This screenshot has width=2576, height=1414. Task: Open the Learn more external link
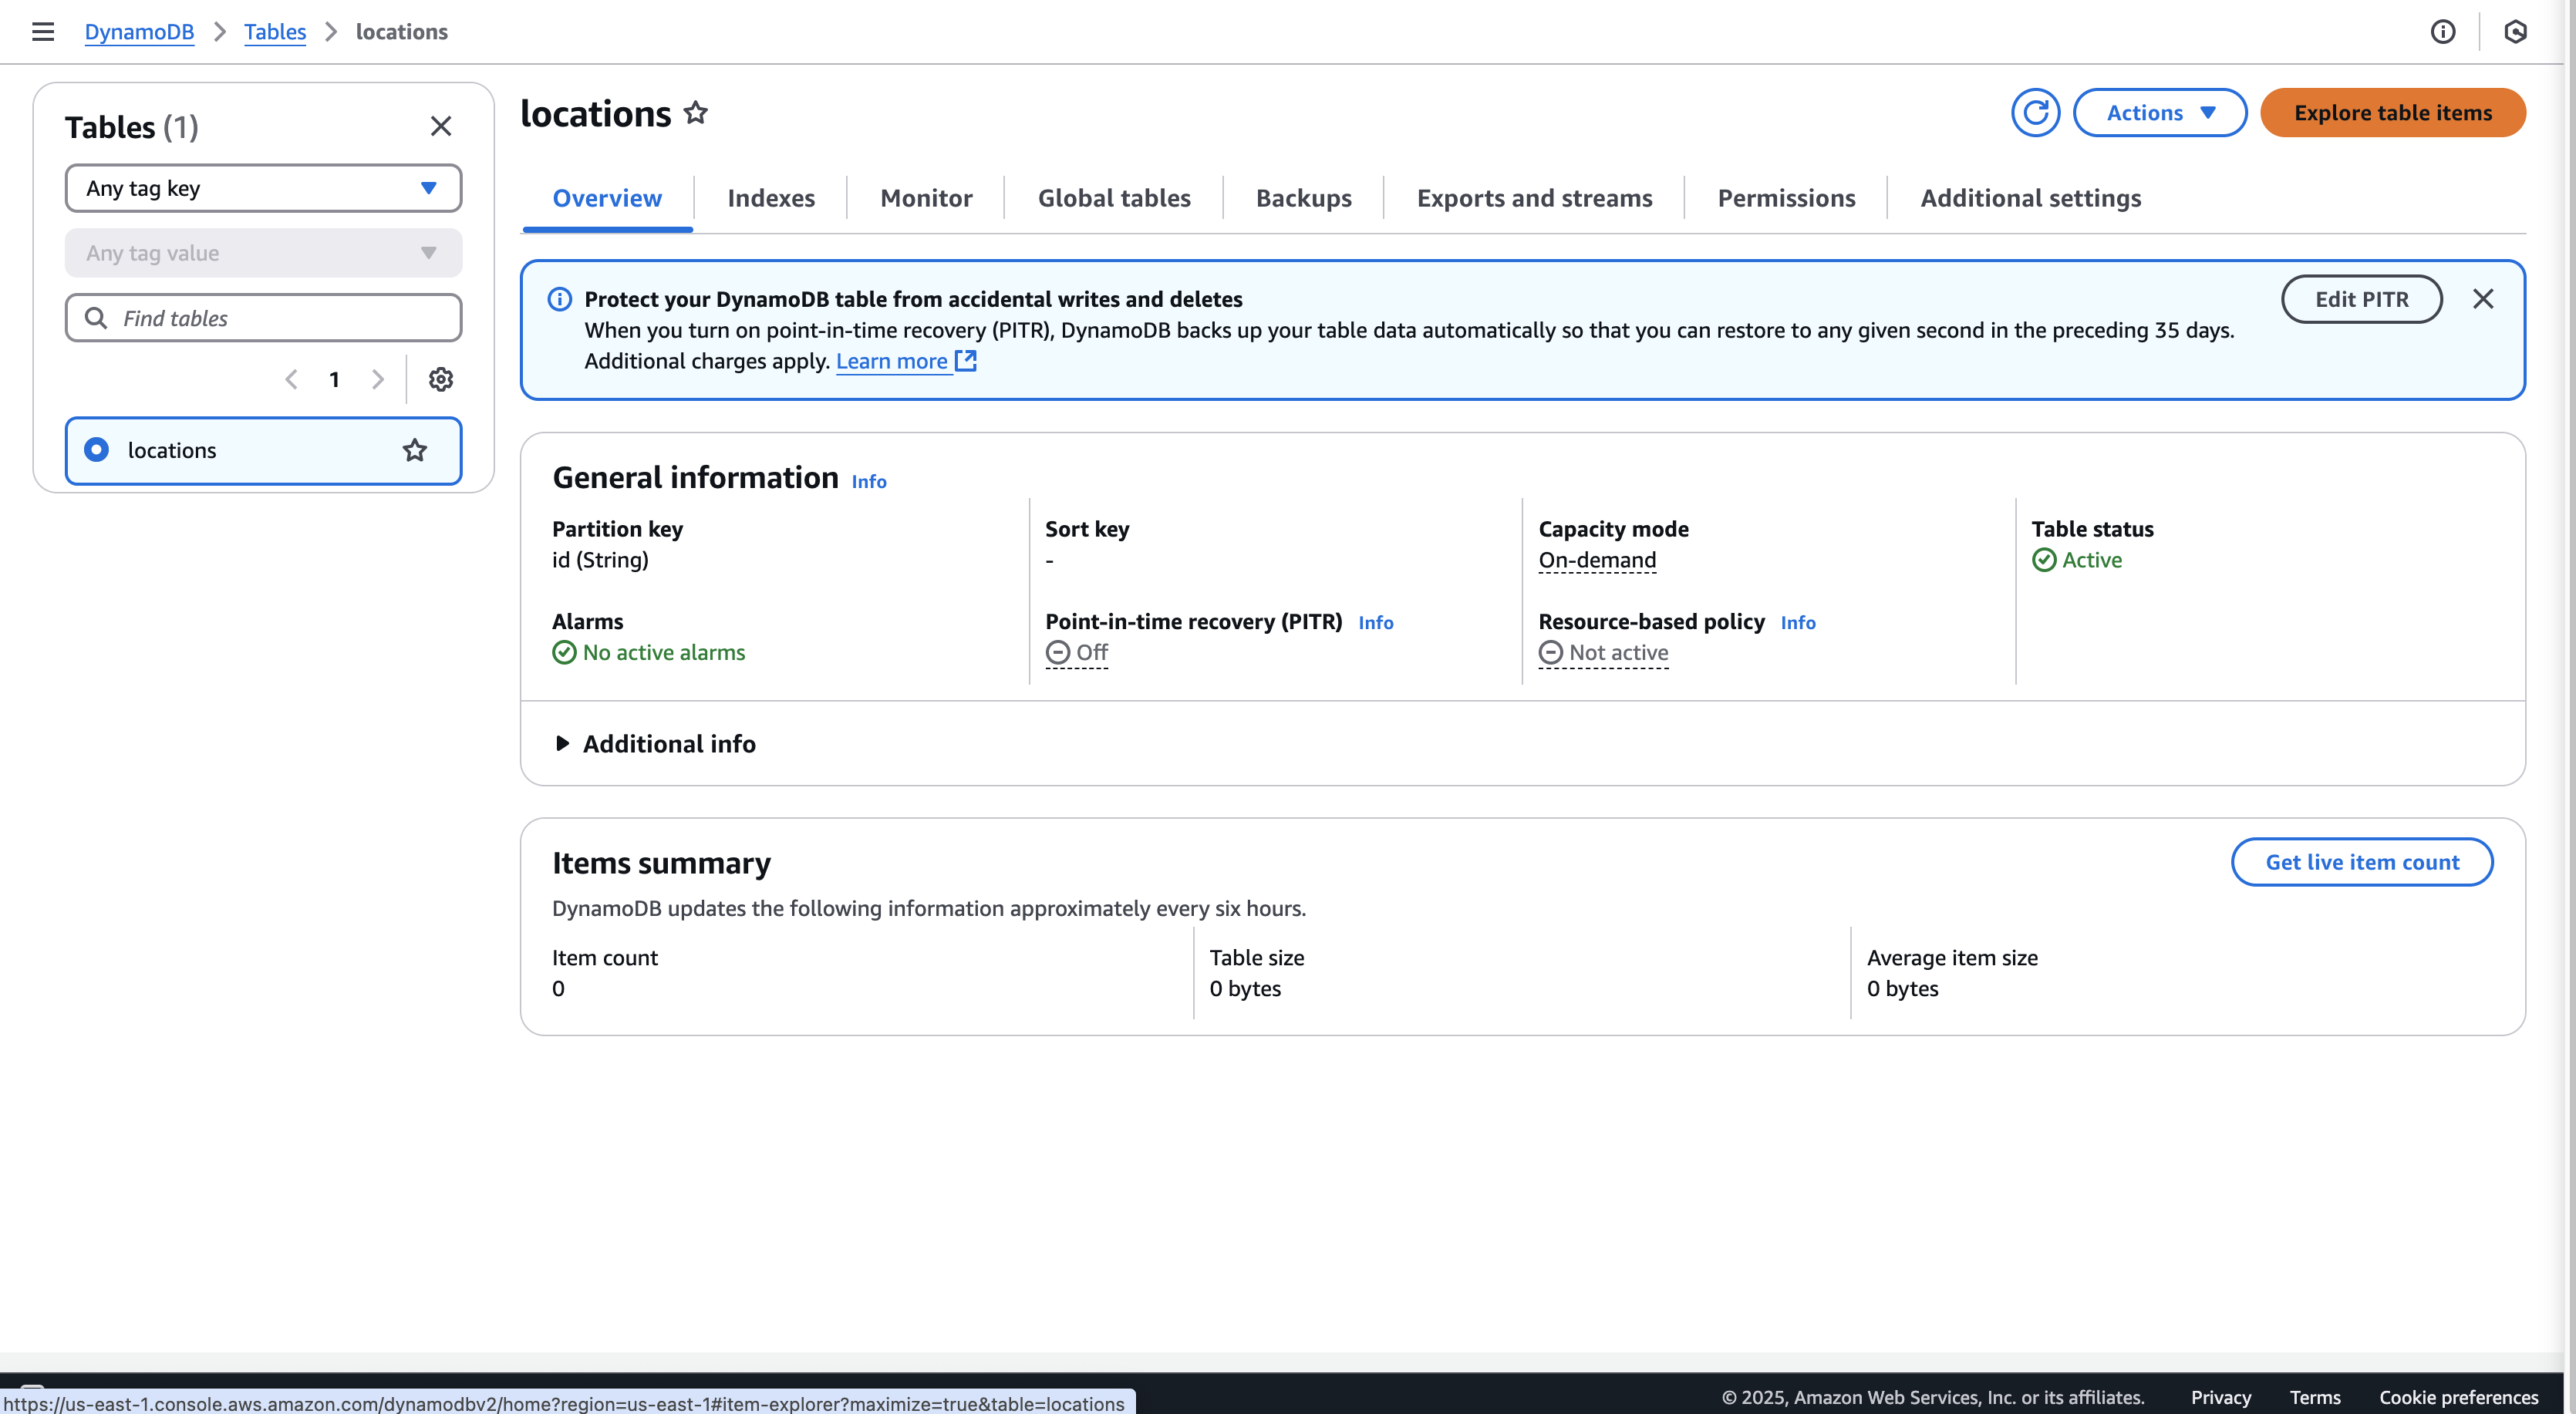pyautogui.click(x=906, y=361)
